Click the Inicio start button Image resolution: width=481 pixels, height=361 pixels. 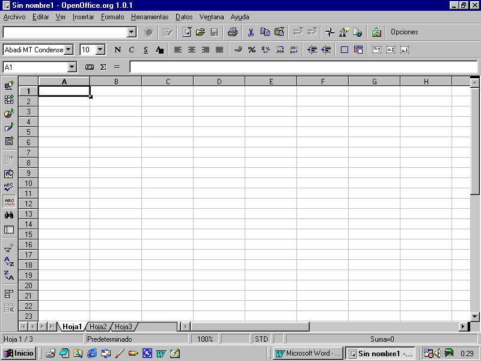[x=19, y=353]
